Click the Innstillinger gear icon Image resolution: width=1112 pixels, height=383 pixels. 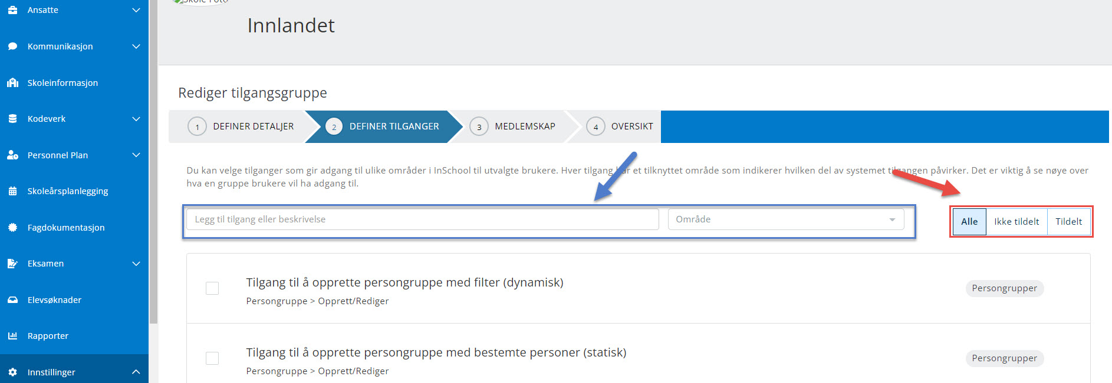click(x=12, y=372)
